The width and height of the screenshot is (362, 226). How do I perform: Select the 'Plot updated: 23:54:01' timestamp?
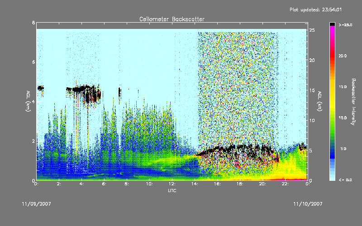[x=315, y=9]
